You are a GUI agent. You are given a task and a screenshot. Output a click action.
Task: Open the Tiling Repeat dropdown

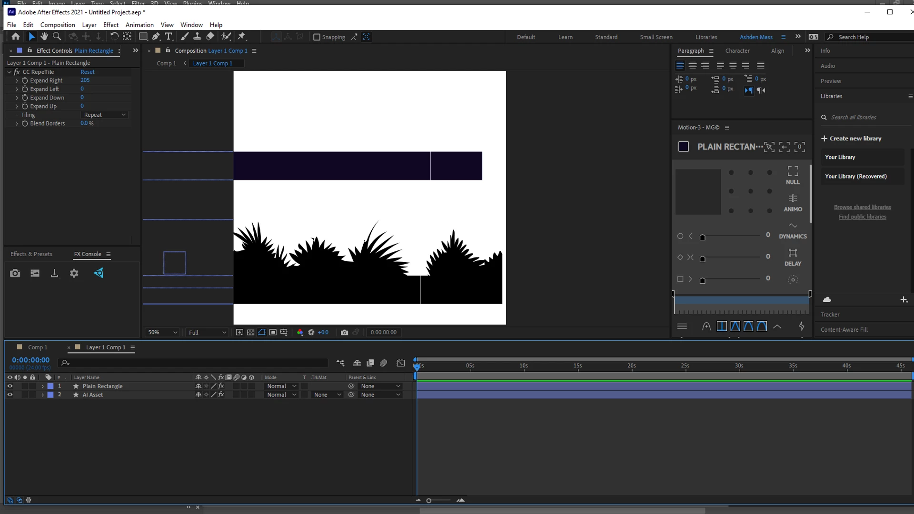tap(105, 115)
